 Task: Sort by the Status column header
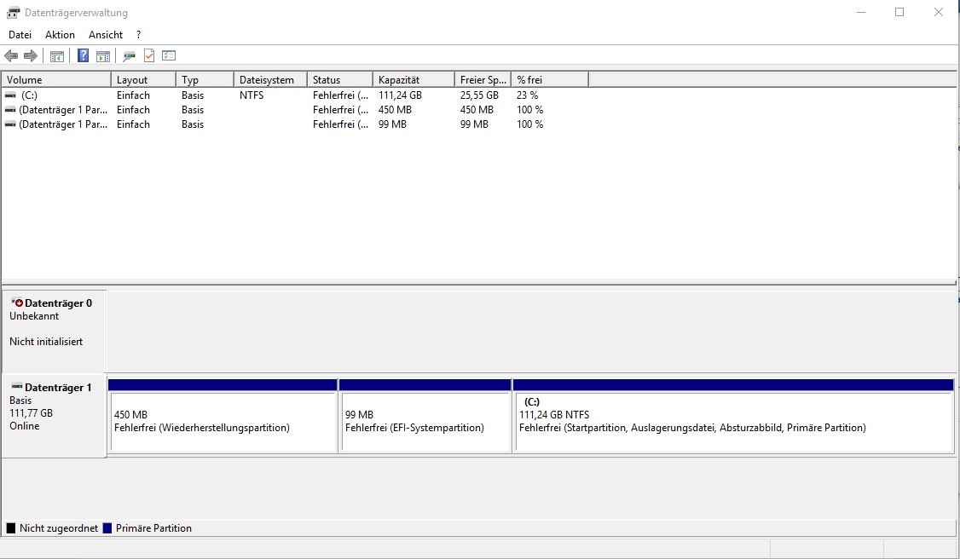[x=340, y=79]
